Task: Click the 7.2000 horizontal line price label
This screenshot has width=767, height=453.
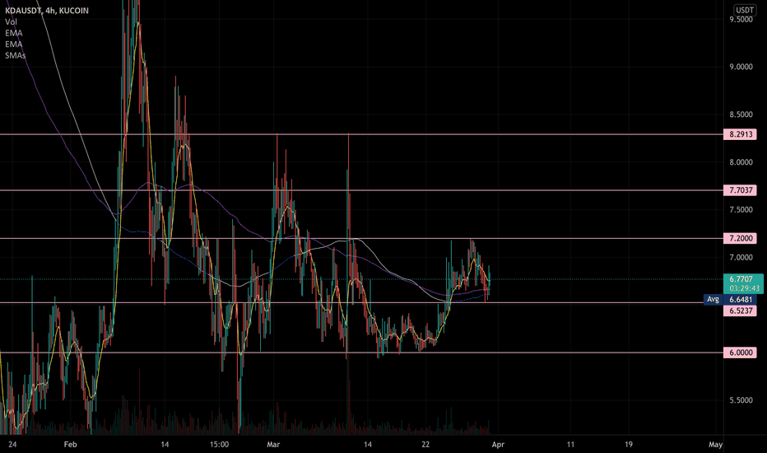Action: pyautogui.click(x=740, y=238)
